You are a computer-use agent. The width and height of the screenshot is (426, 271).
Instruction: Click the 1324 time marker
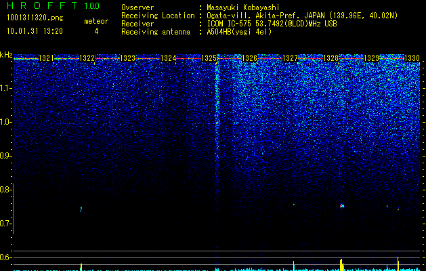coord(168,58)
